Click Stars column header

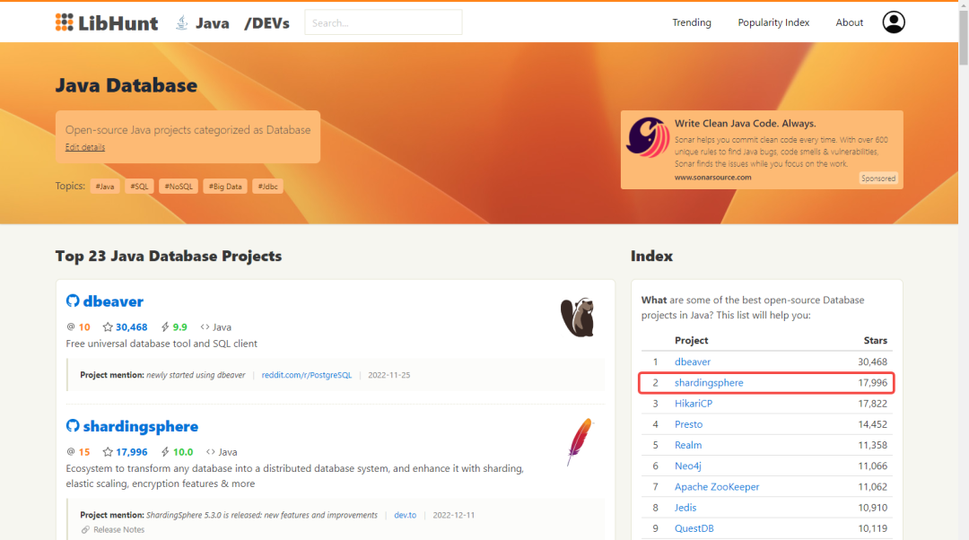point(875,341)
